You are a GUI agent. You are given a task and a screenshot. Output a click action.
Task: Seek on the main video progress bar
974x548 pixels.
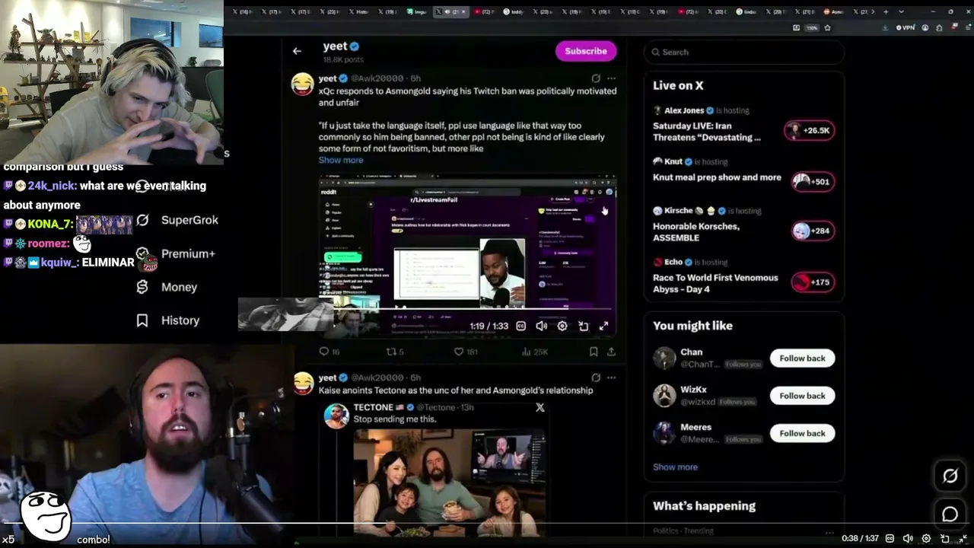click(x=487, y=524)
